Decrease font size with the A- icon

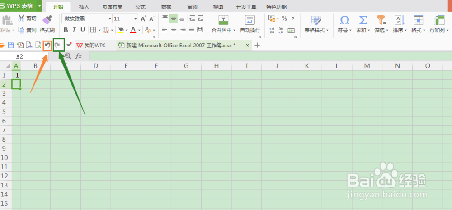(x=152, y=18)
